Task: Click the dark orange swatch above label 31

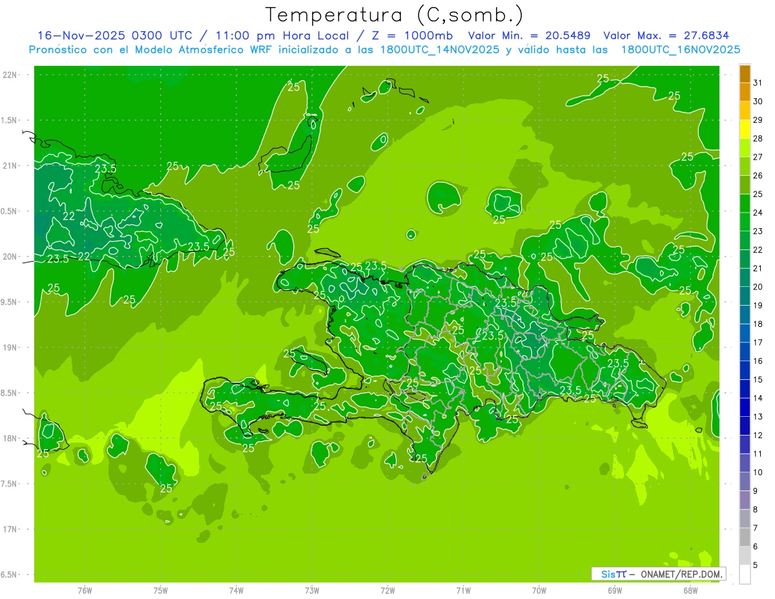Action: [x=745, y=74]
